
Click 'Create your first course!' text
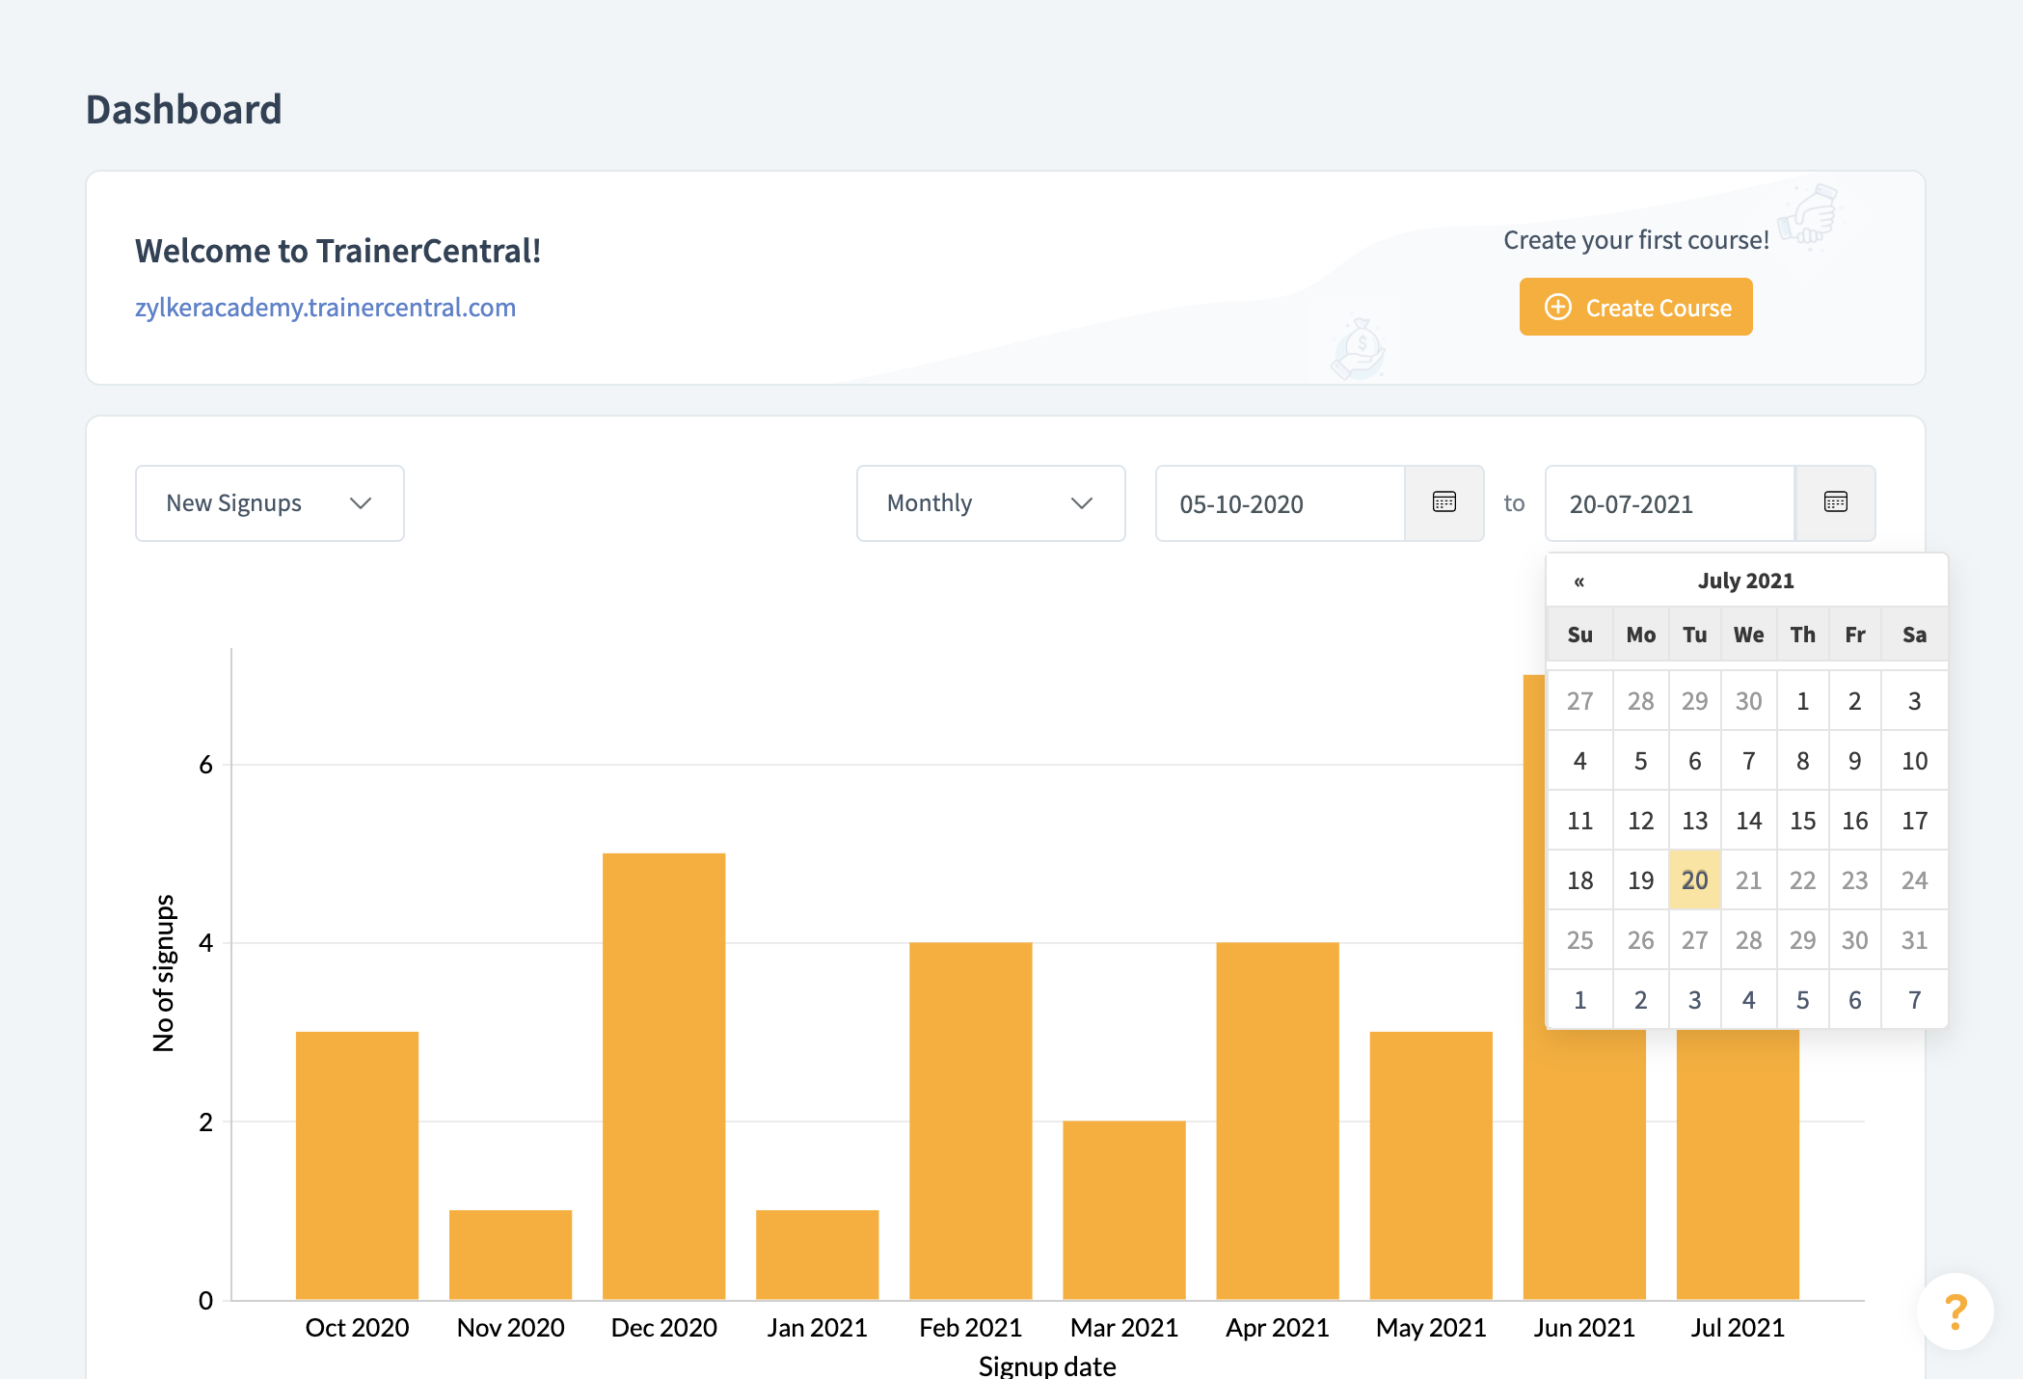coord(1635,239)
